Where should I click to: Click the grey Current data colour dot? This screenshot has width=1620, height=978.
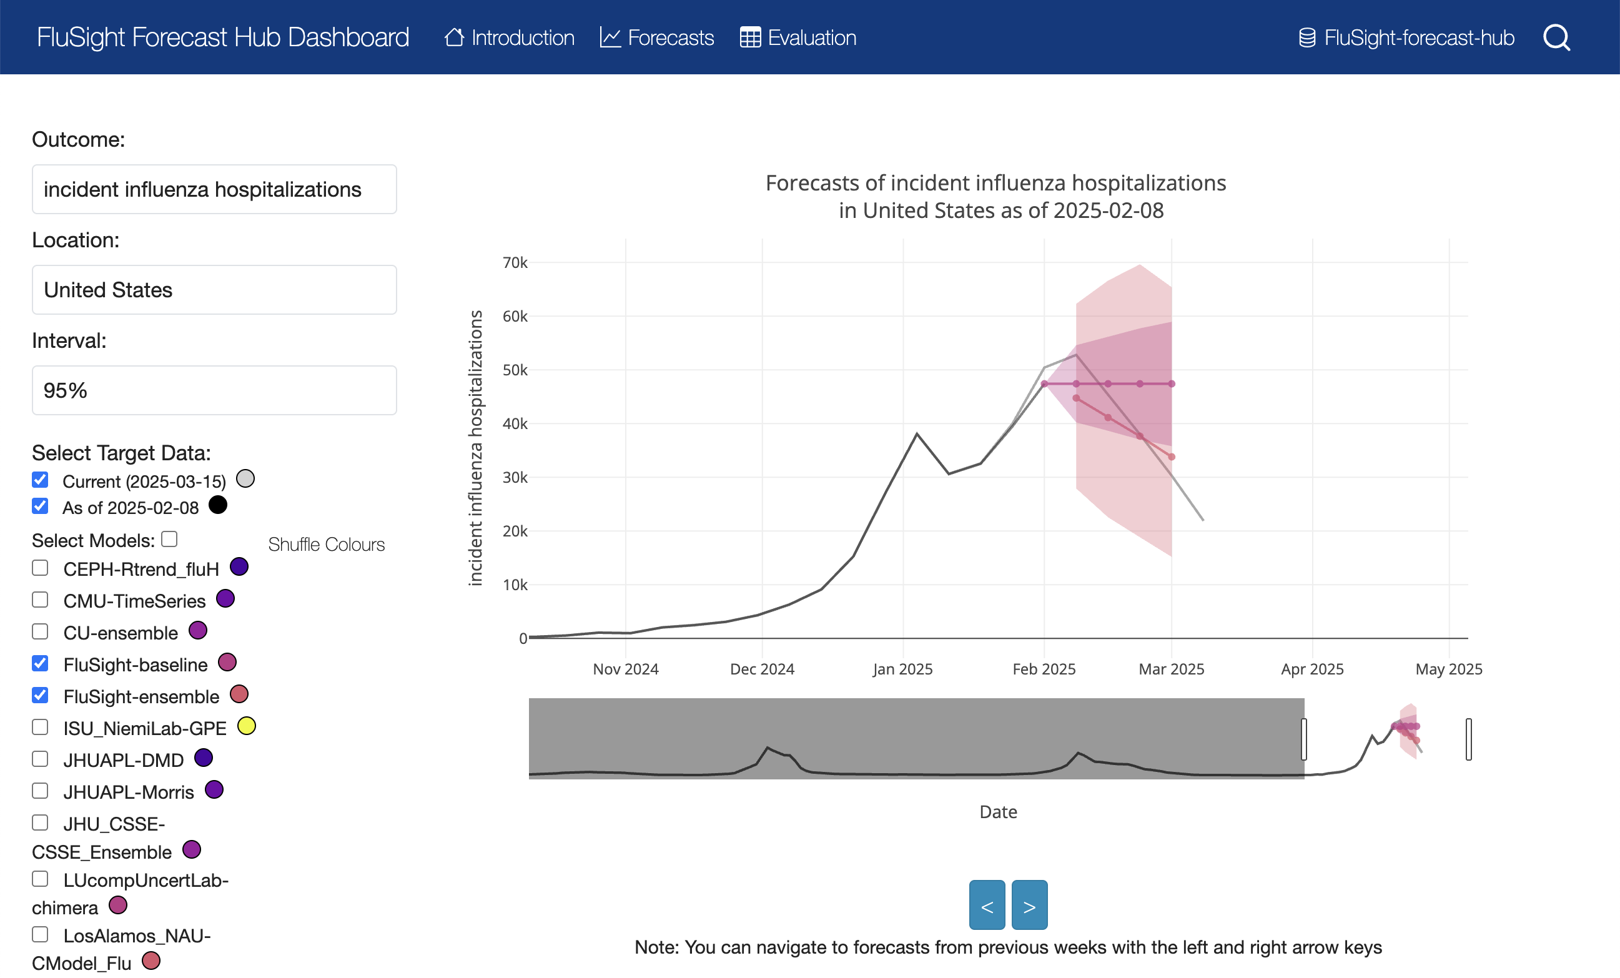pyautogui.click(x=245, y=478)
